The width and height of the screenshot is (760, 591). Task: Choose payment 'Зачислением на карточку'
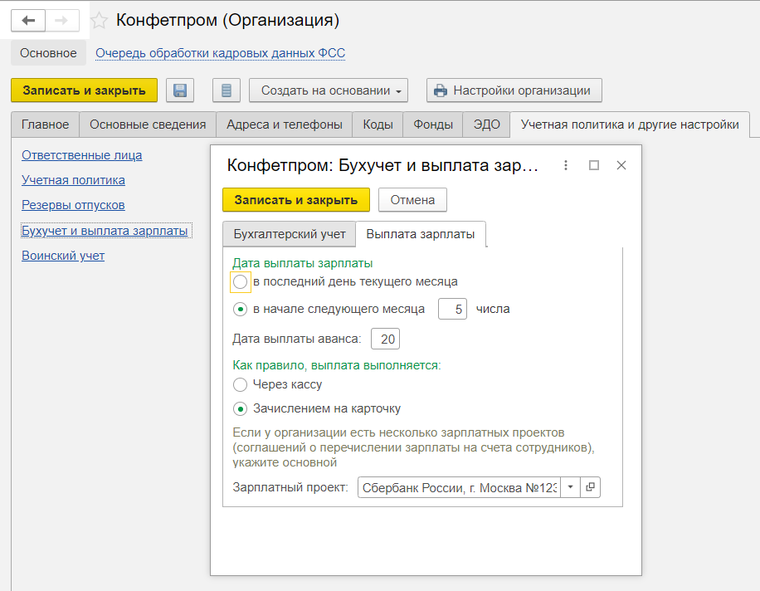point(240,409)
